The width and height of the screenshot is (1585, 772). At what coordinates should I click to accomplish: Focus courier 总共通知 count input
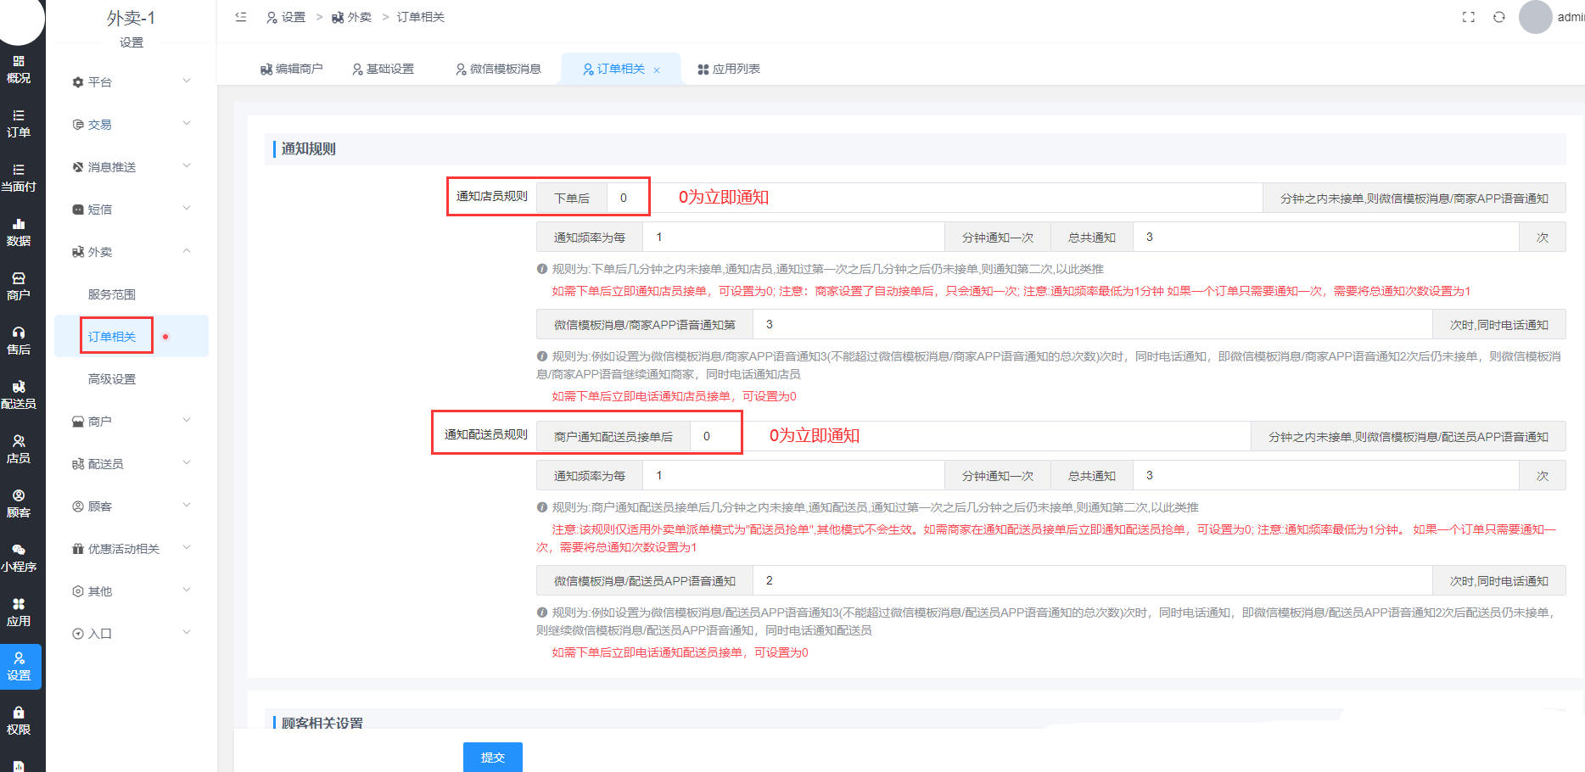coord(1325,476)
